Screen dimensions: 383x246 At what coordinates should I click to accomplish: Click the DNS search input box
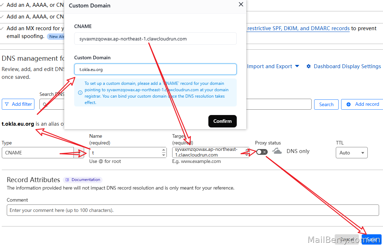click(175, 104)
